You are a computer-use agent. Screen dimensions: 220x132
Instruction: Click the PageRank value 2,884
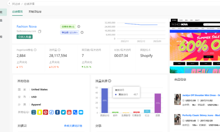[21, 56]
